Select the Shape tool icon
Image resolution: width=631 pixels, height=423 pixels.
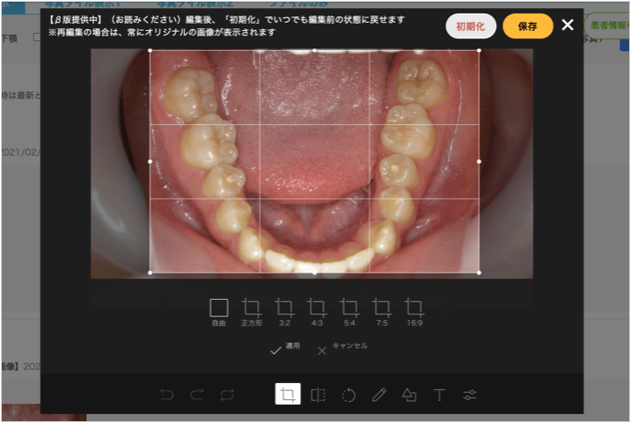pos(409,395)
